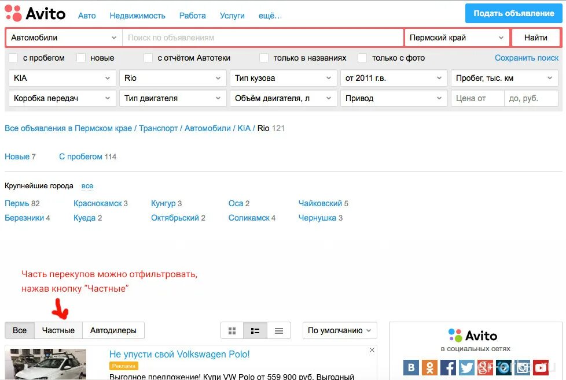Screen dimensions: 566x380
Task: Open Avito's VKontakte page icon
Action: click(411, 368)
